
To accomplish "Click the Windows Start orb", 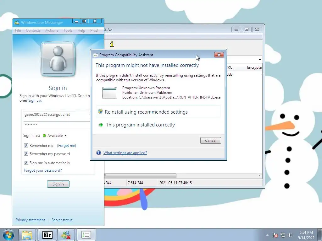I will (8, 235).
